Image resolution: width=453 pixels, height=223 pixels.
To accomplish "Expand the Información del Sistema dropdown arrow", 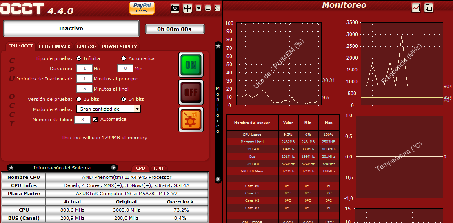I will coord(113,168).
